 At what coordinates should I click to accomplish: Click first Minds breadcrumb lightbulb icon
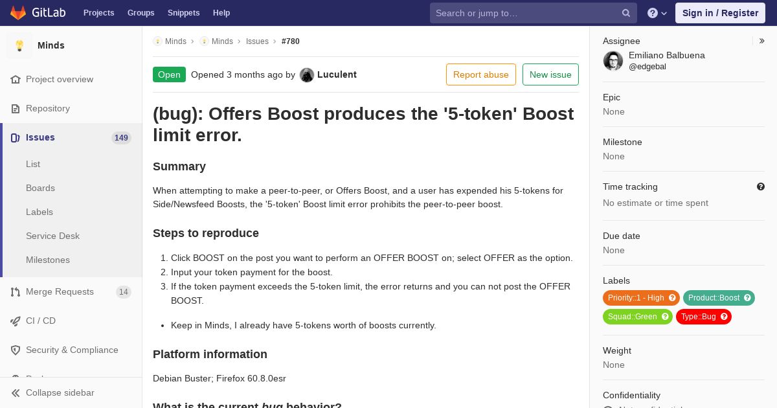point(157,41)
